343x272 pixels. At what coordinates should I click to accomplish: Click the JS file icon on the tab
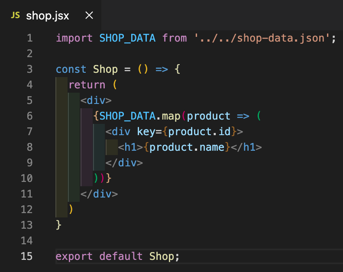pyautogui.click(x=15, y=15)
